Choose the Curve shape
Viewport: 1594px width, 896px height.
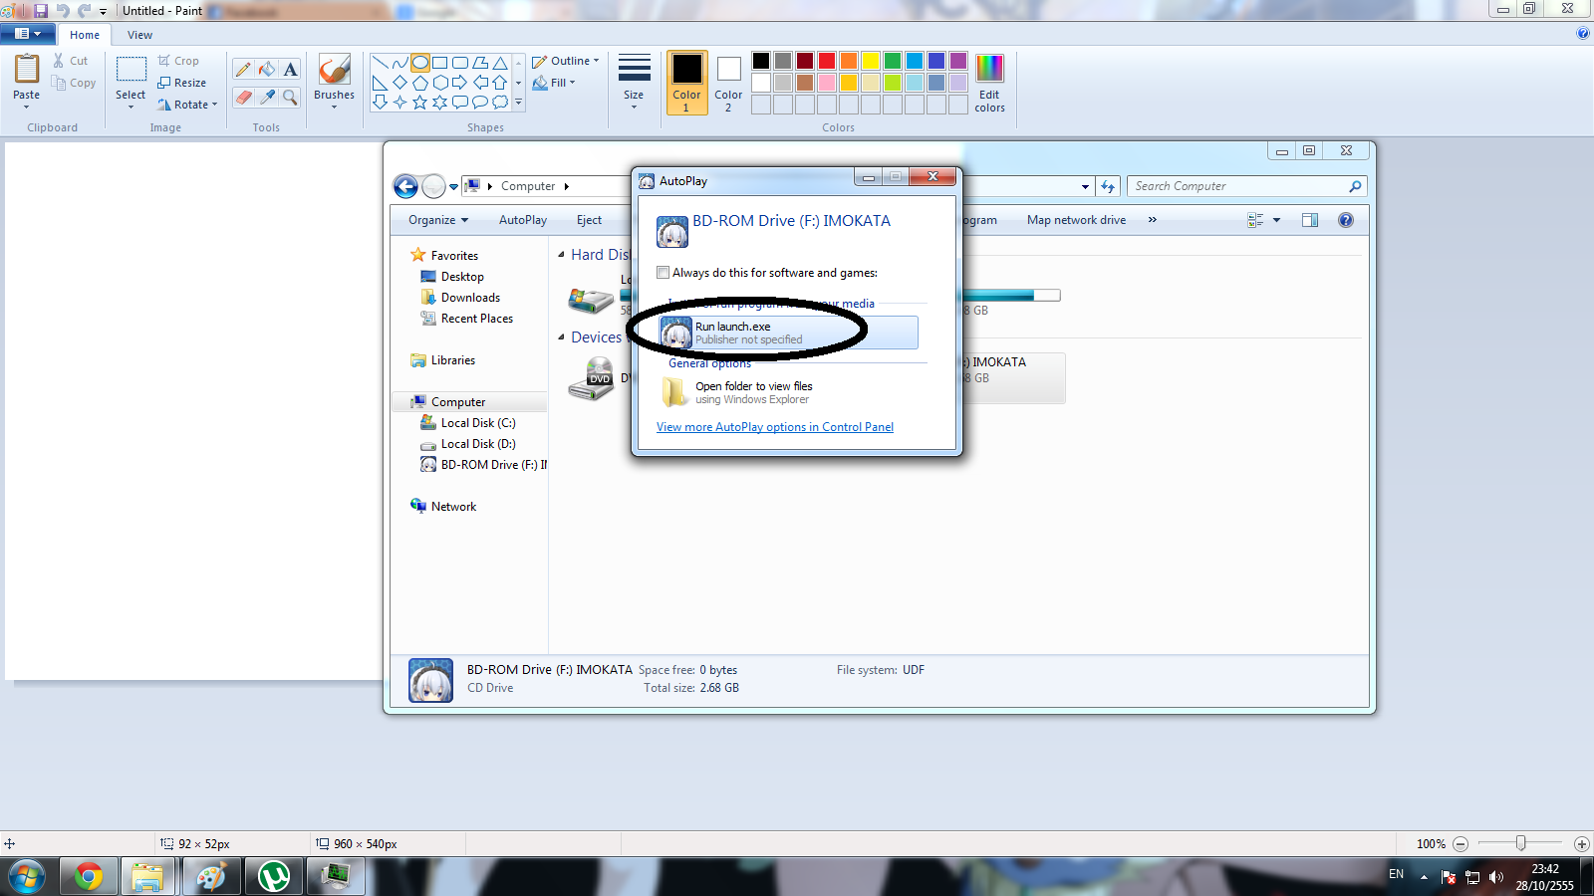point(400,63)
